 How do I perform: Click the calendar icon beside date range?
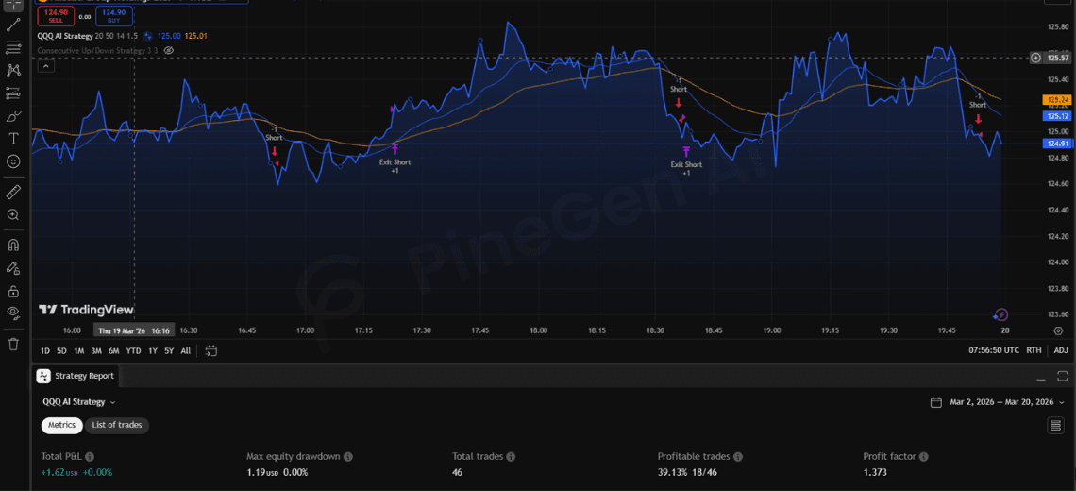point(936,402)
